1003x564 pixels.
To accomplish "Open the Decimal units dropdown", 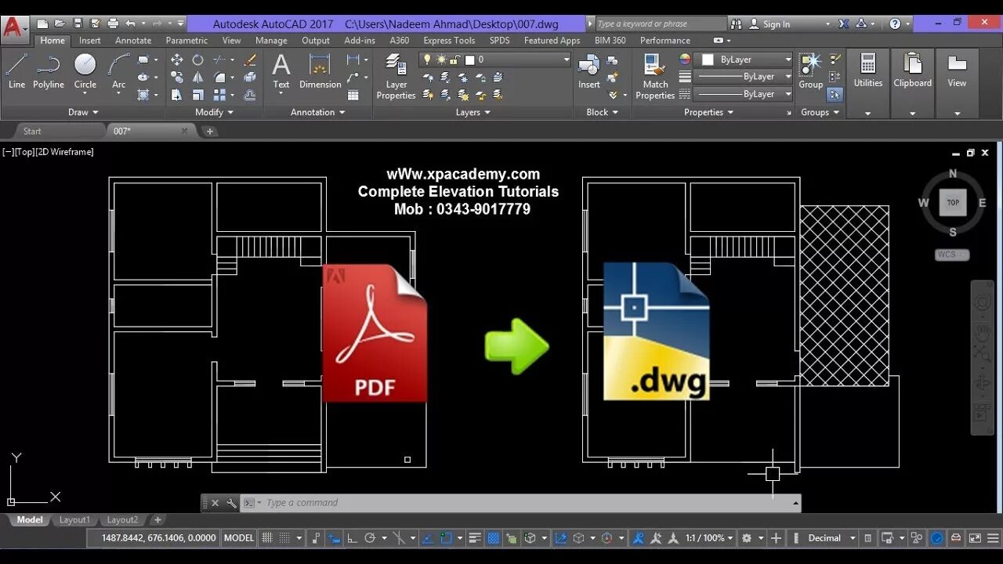I will coord(829,538).
